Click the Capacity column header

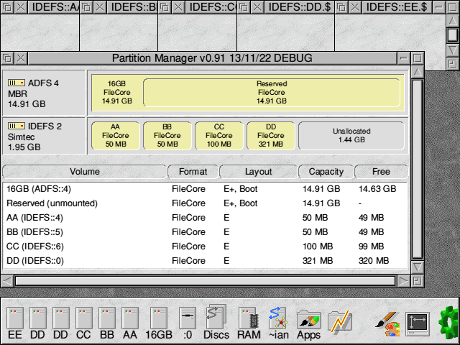coord(326,172)
